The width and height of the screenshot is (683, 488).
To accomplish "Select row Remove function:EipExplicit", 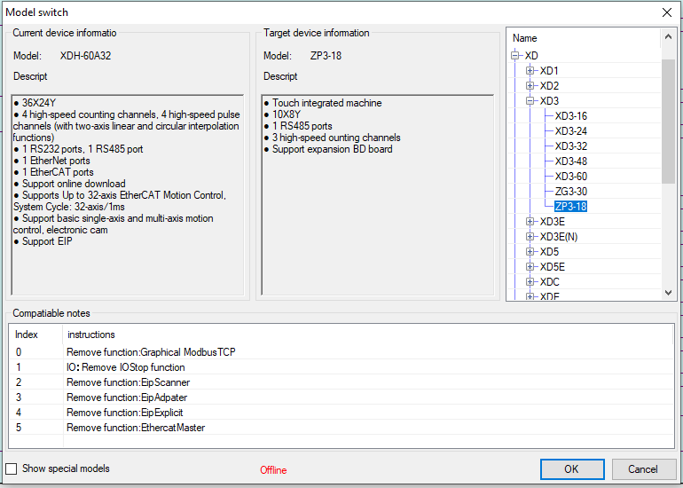I will pos(341,413).
